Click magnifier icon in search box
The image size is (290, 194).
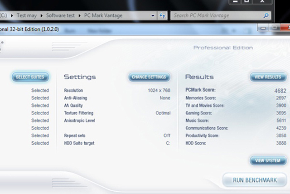click(x=266, y=15)
